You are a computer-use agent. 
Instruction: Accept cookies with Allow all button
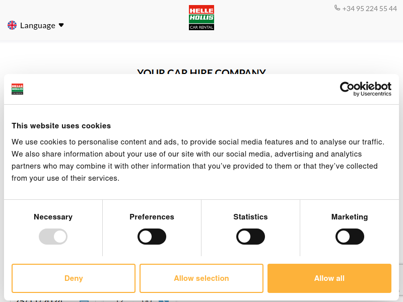pyautogui.click(x=329, y=278)
